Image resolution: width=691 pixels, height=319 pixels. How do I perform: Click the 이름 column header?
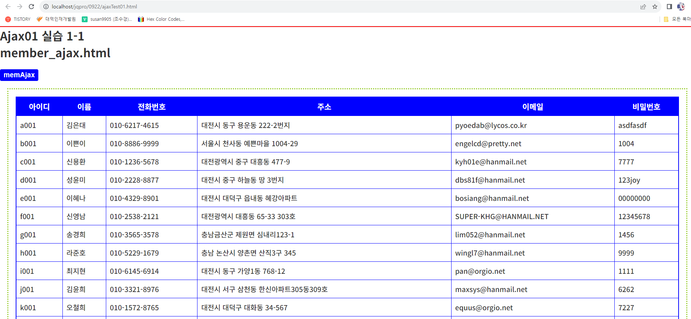click(x=84, y=107)
